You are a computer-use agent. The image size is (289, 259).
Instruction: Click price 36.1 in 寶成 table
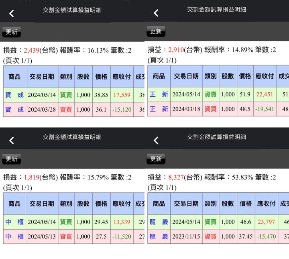(101, 110)
